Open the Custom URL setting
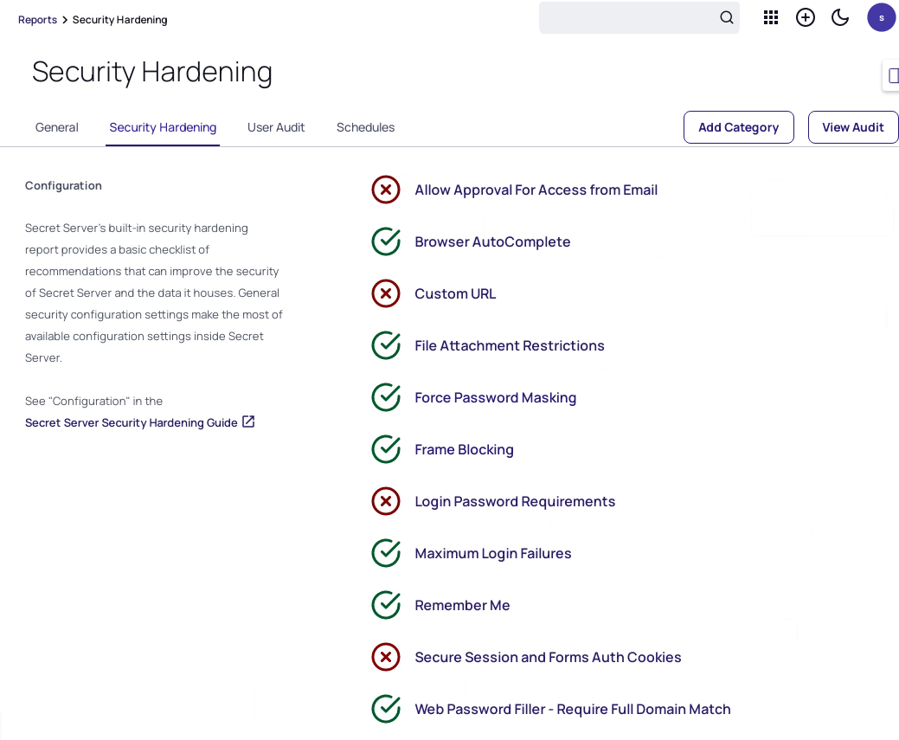The image size is (899, 740). [455, 293]
